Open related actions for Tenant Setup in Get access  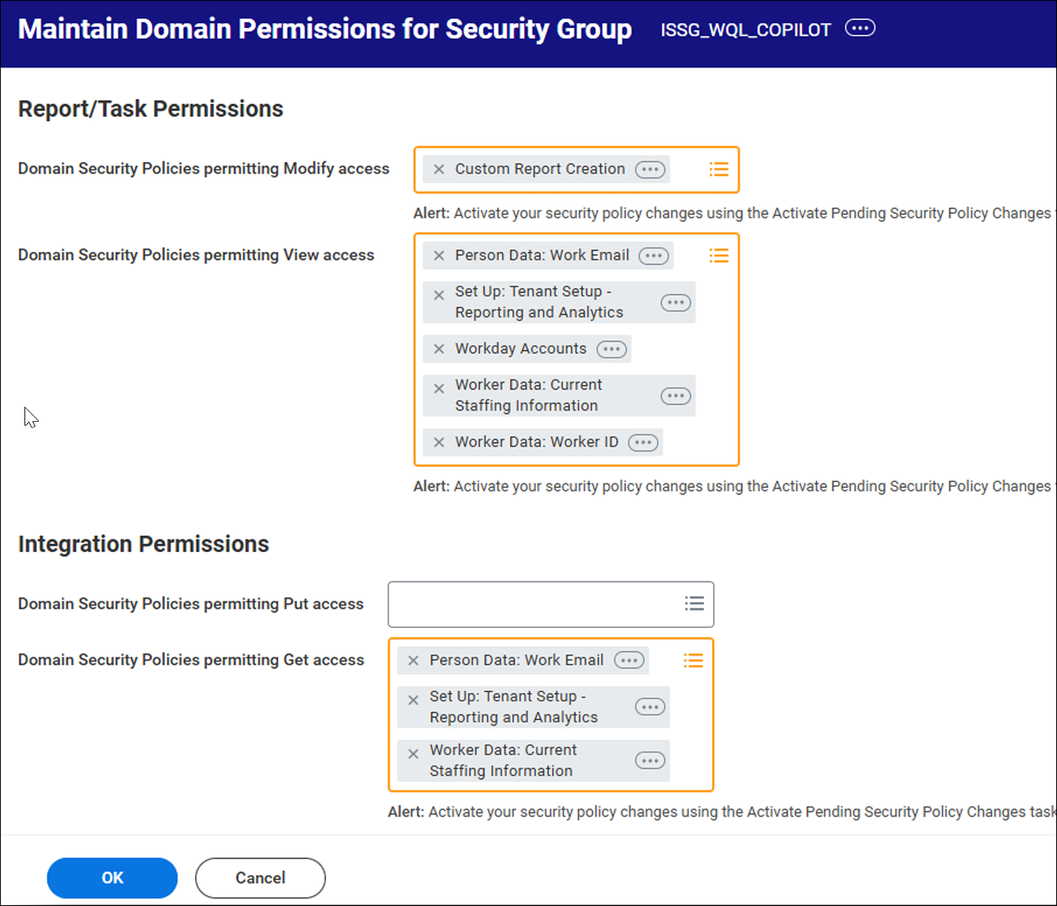650,707
